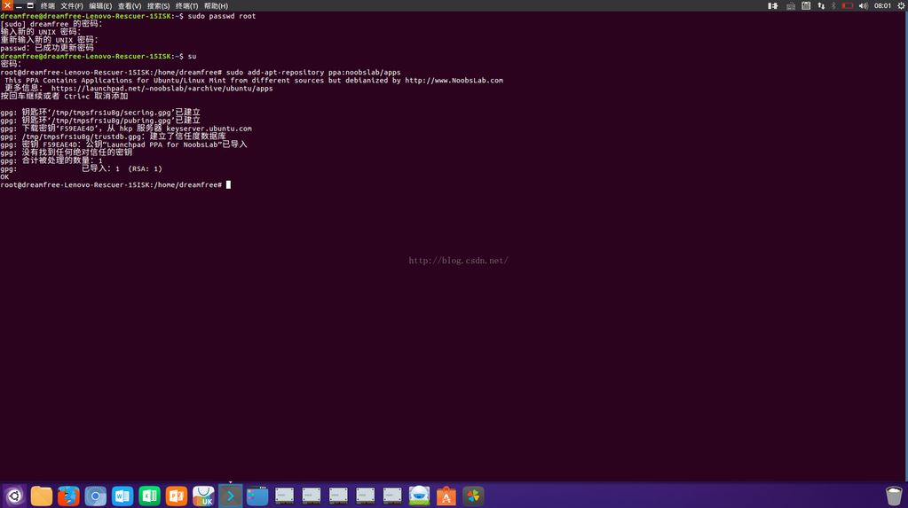Click the 'Launchpad PPA for NoobsLab' text

162,145
